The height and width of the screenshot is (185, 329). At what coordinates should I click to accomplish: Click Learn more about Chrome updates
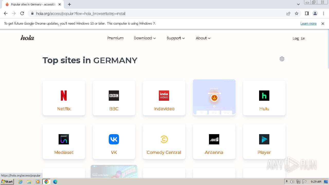point(308,23)
